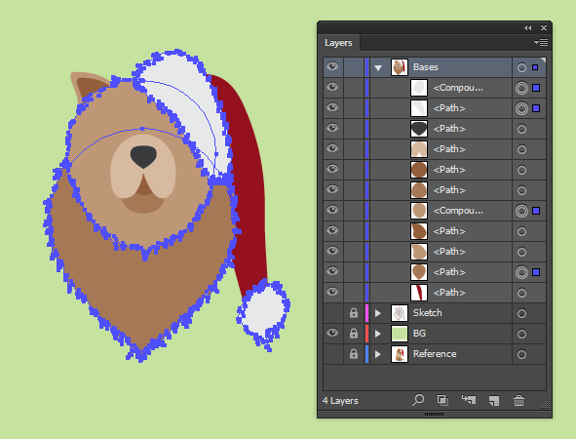Click the Delete Selection trash icon
Viewport: 576px width, 439px height.
coord(518,400)
